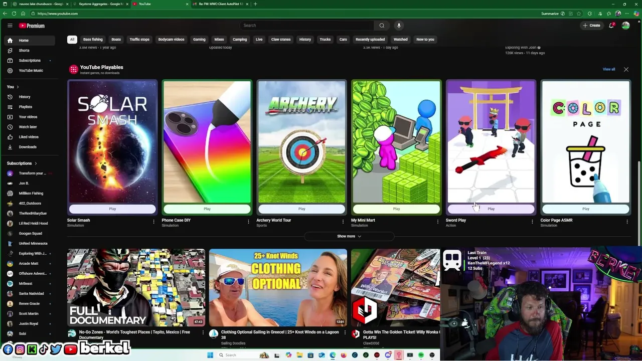The width and height of the screenshot is (642, 361).
Task: Play Phone Case DIY game
Action: point(207,209)
